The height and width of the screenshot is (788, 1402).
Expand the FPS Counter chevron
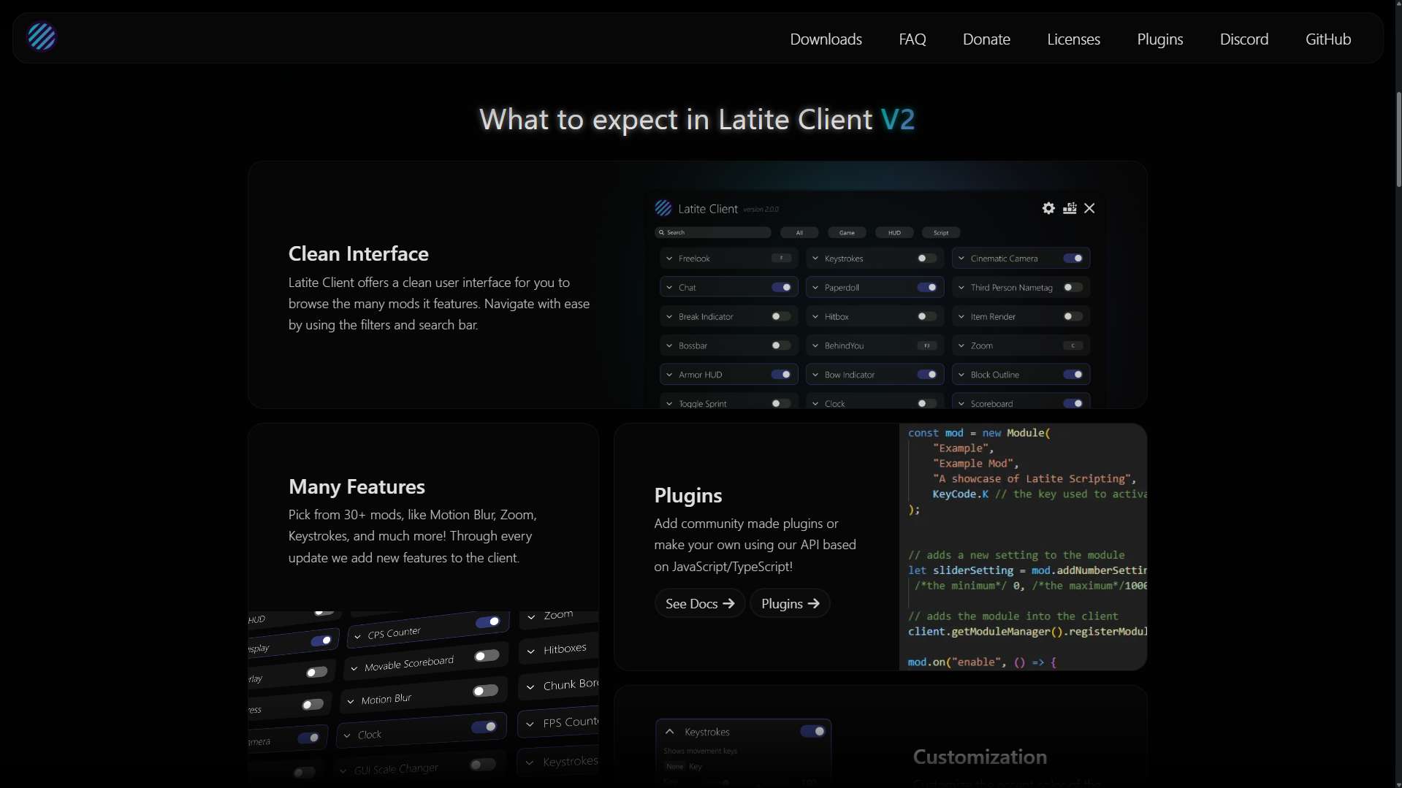pos(530,724)
